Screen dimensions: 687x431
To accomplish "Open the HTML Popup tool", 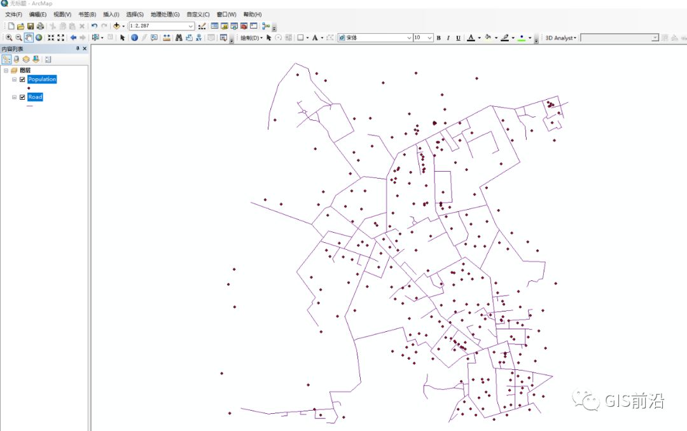I will point(154,38).
